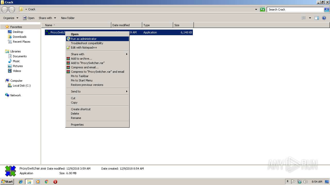Choose Open from the context menu
This screenshot has height=185, width=330.
click(97, 34)
